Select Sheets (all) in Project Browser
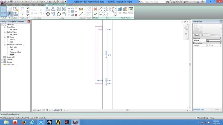This screenshot has height=125, width=223. point(10,57)
